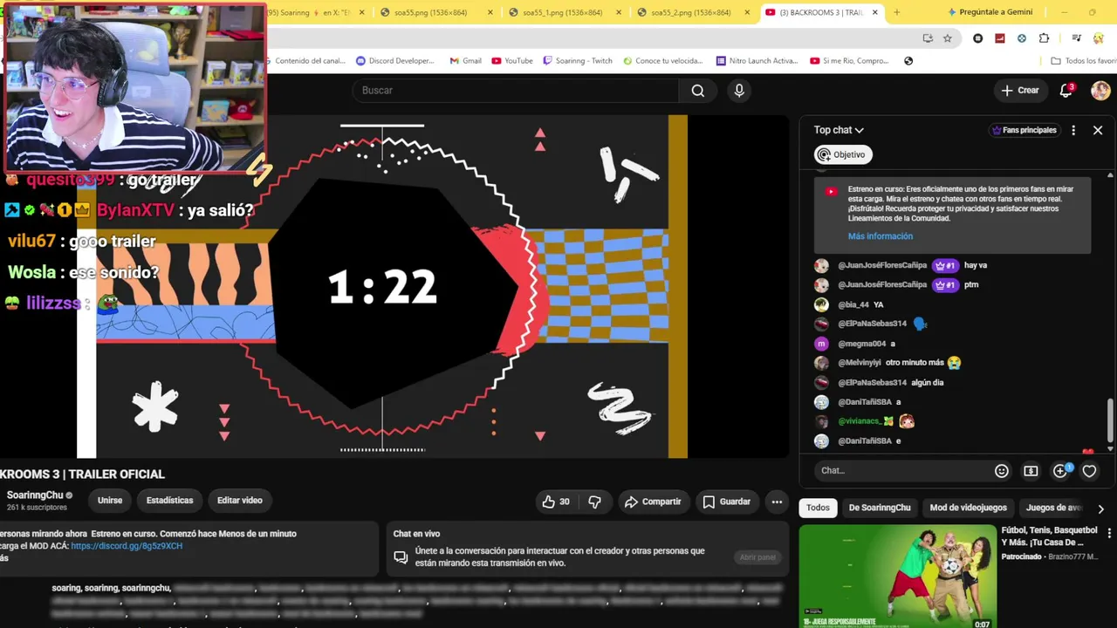The image size is (1117, 628).
Task: Click the blue round extension icon in toolbar
Action: (1021, 38)
